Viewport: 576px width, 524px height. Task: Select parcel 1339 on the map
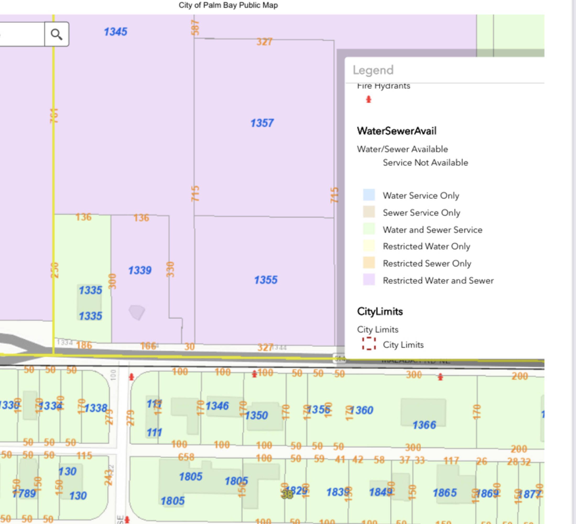pos(140,270)
